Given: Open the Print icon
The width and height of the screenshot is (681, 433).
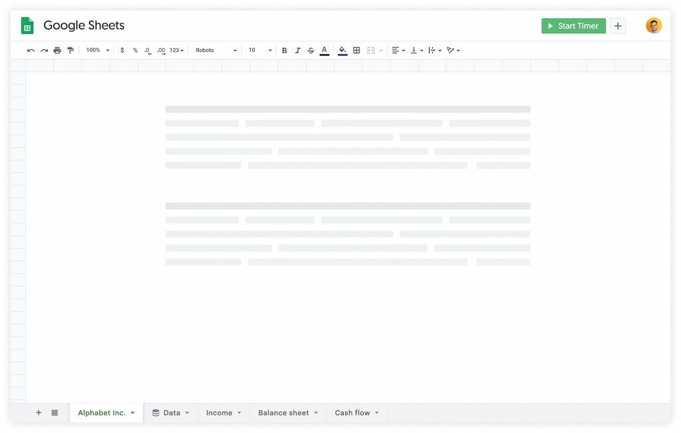Looking at the screenshot, I should pyautogui.click(x=57, y=50).
